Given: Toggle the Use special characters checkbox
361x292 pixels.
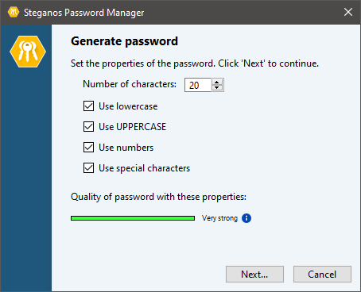Looking at the screenshot, I should pos(88,168).
